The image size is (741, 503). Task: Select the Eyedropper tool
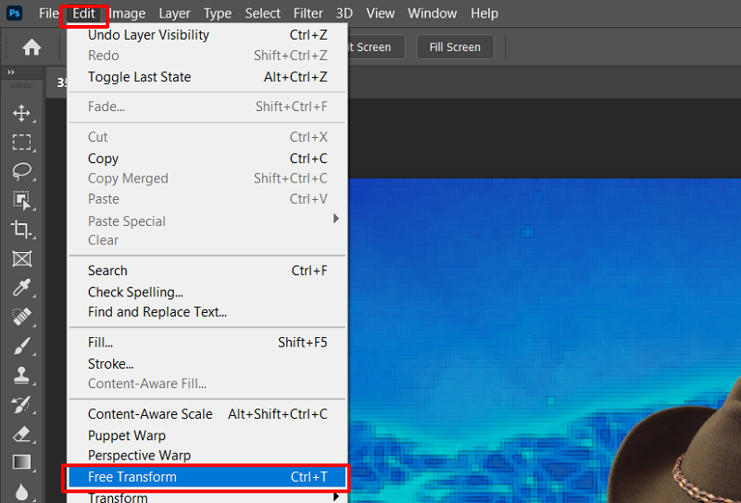21,287
